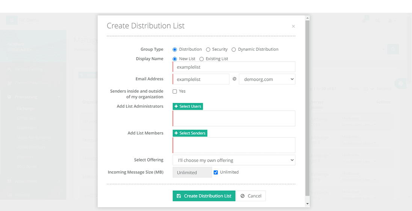
Task: Open the demoorg.com domain dropdown
Action: (267, 79)
